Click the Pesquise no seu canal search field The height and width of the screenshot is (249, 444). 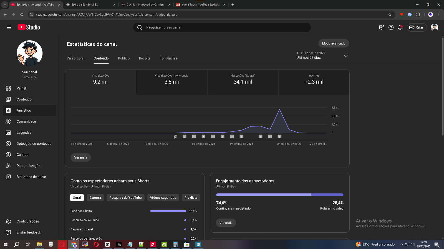point(222,27)
